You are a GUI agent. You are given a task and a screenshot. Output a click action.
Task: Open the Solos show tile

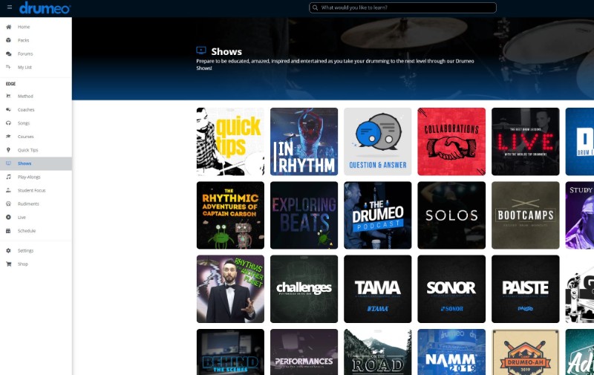451,215
